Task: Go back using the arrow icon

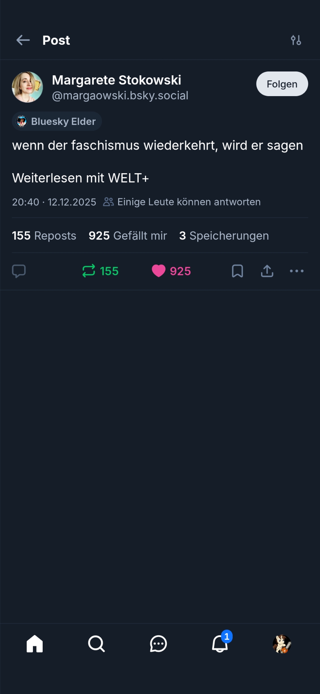Action: 23,40
